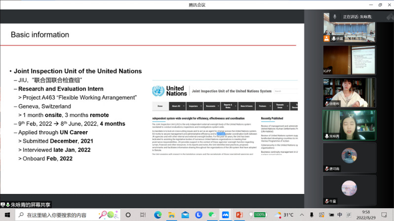Viewport: 394px width, 221px height.
Task: Click Thematic Areas menu on website image
Action: tap(281, 106)
